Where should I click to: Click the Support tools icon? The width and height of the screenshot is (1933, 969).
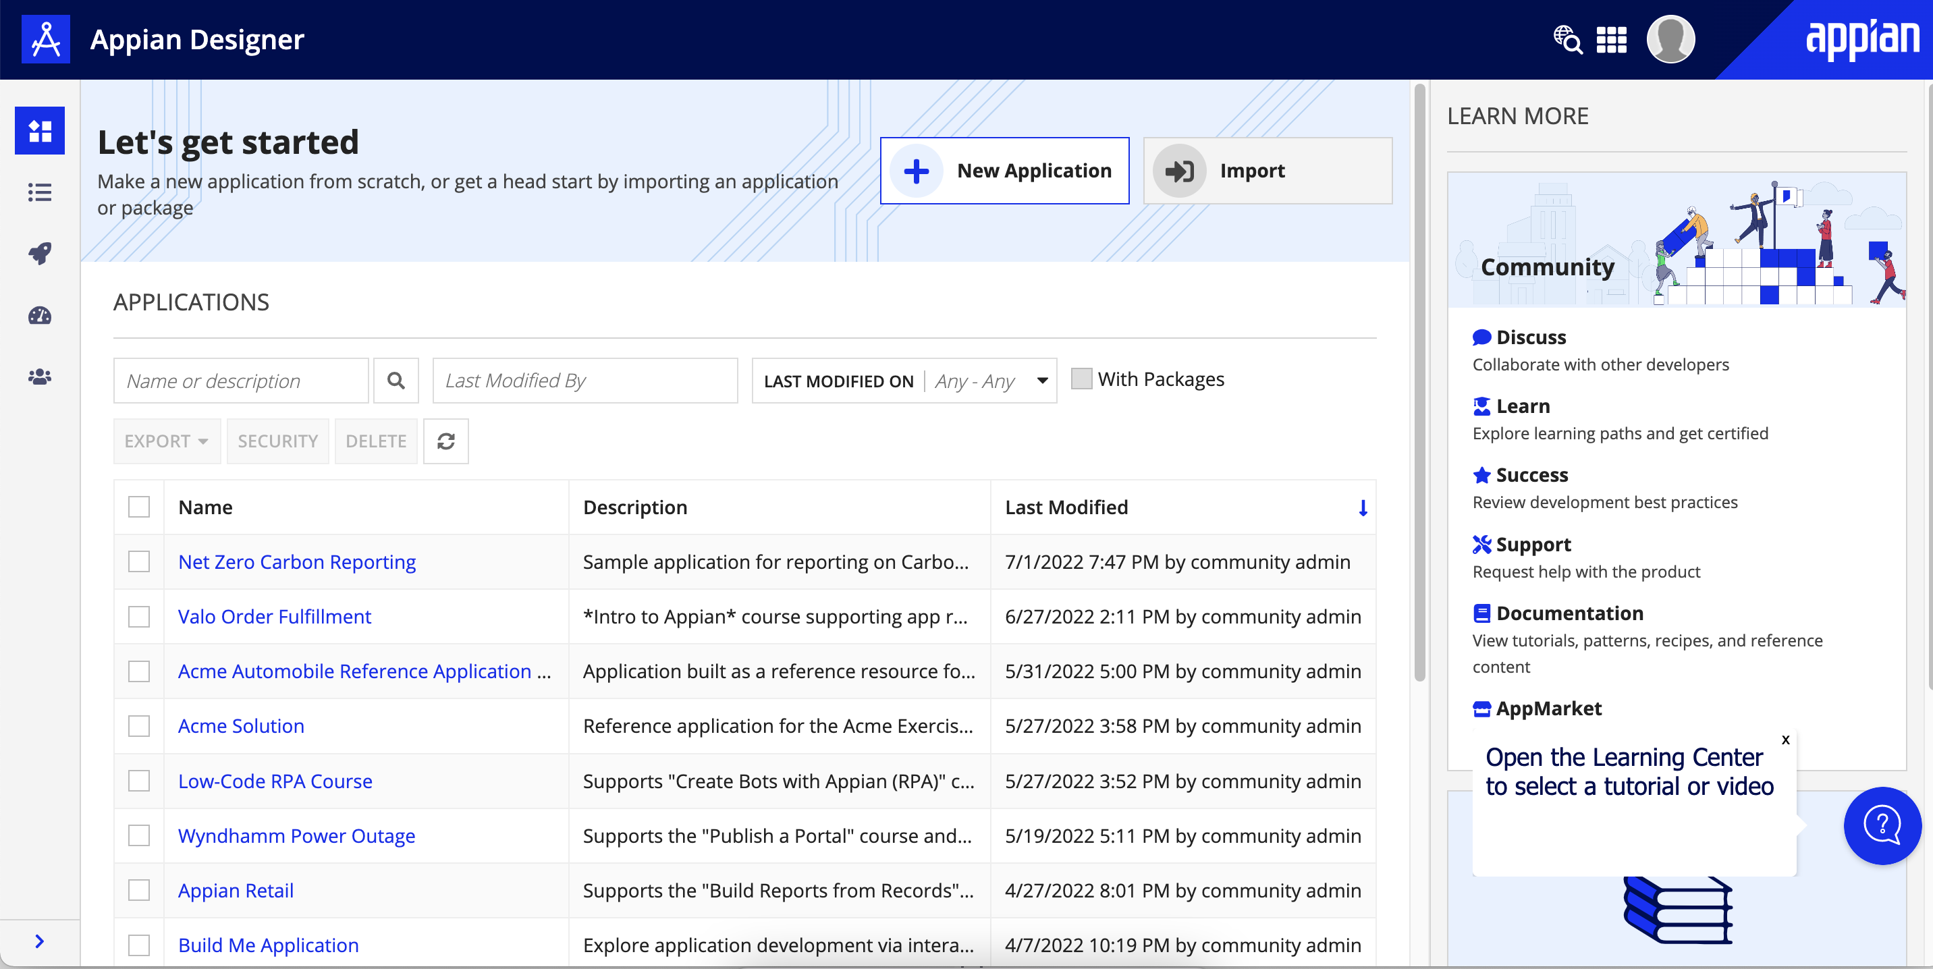tap(1481, 545)
